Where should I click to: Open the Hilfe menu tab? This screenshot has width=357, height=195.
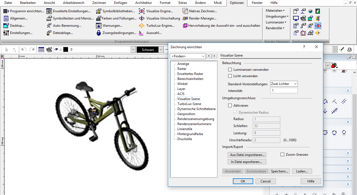click(274, 3)
